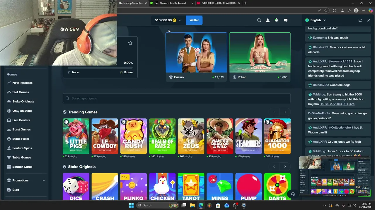
Task: Open browser extensions puzzle icon
Action: pyautogui.click(x=334, y=10)
